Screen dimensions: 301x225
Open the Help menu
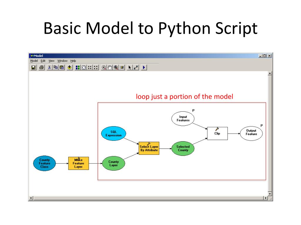click(73, 61)
